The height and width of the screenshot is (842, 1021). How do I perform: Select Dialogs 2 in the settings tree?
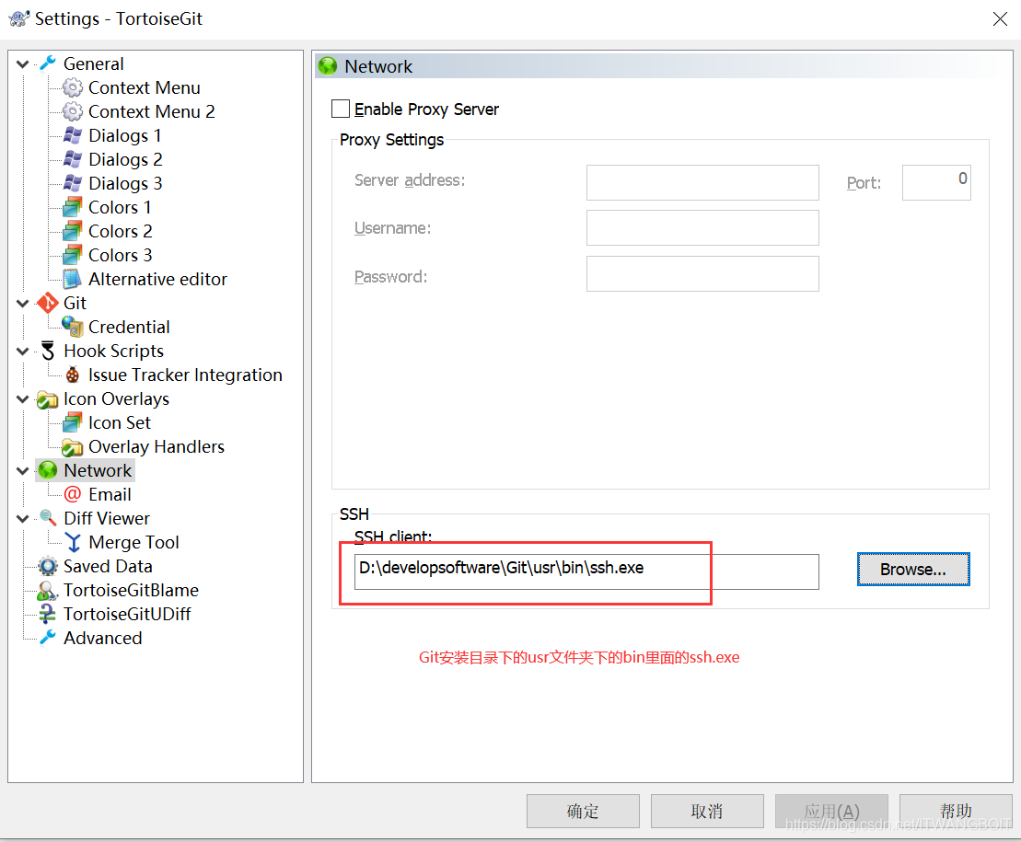tap(125, 159)
